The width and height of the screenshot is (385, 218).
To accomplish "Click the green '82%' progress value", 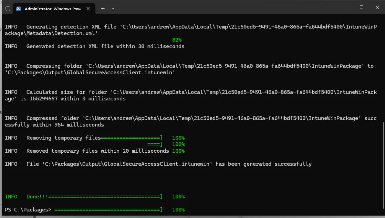I will [x=177, y=40].
